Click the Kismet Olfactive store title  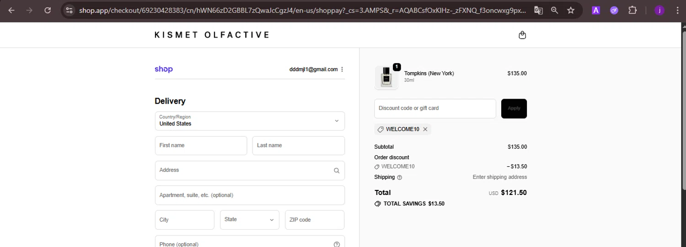(212, 35)
